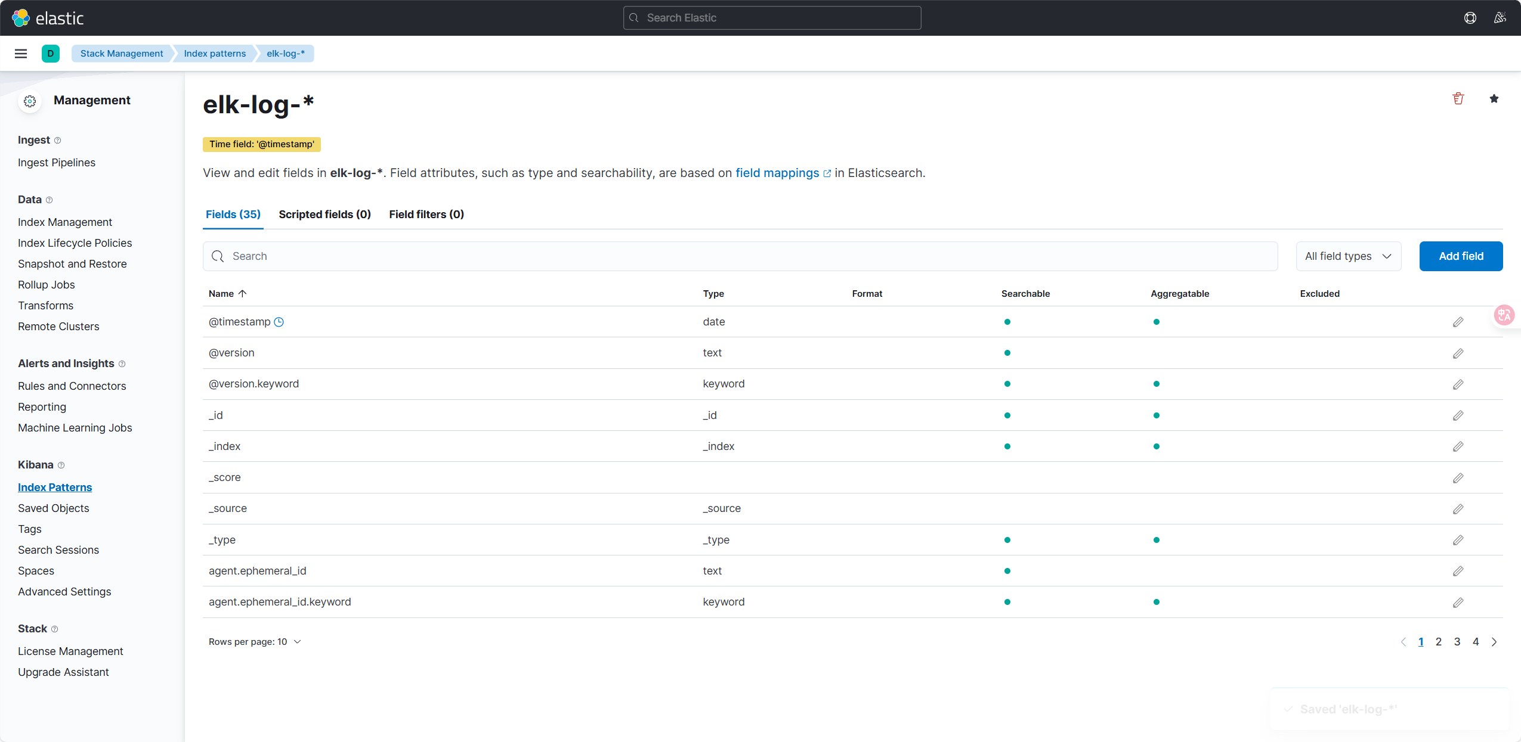Click the clock icon beside @timestamp
This screenshot has height=742, width=1521.
(279, 322)
